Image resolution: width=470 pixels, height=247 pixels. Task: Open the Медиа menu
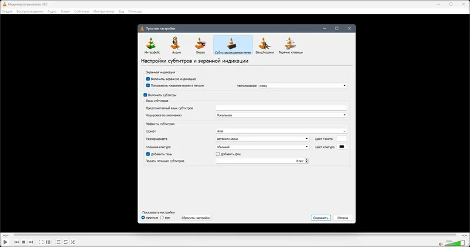click(x=7, y=11)
